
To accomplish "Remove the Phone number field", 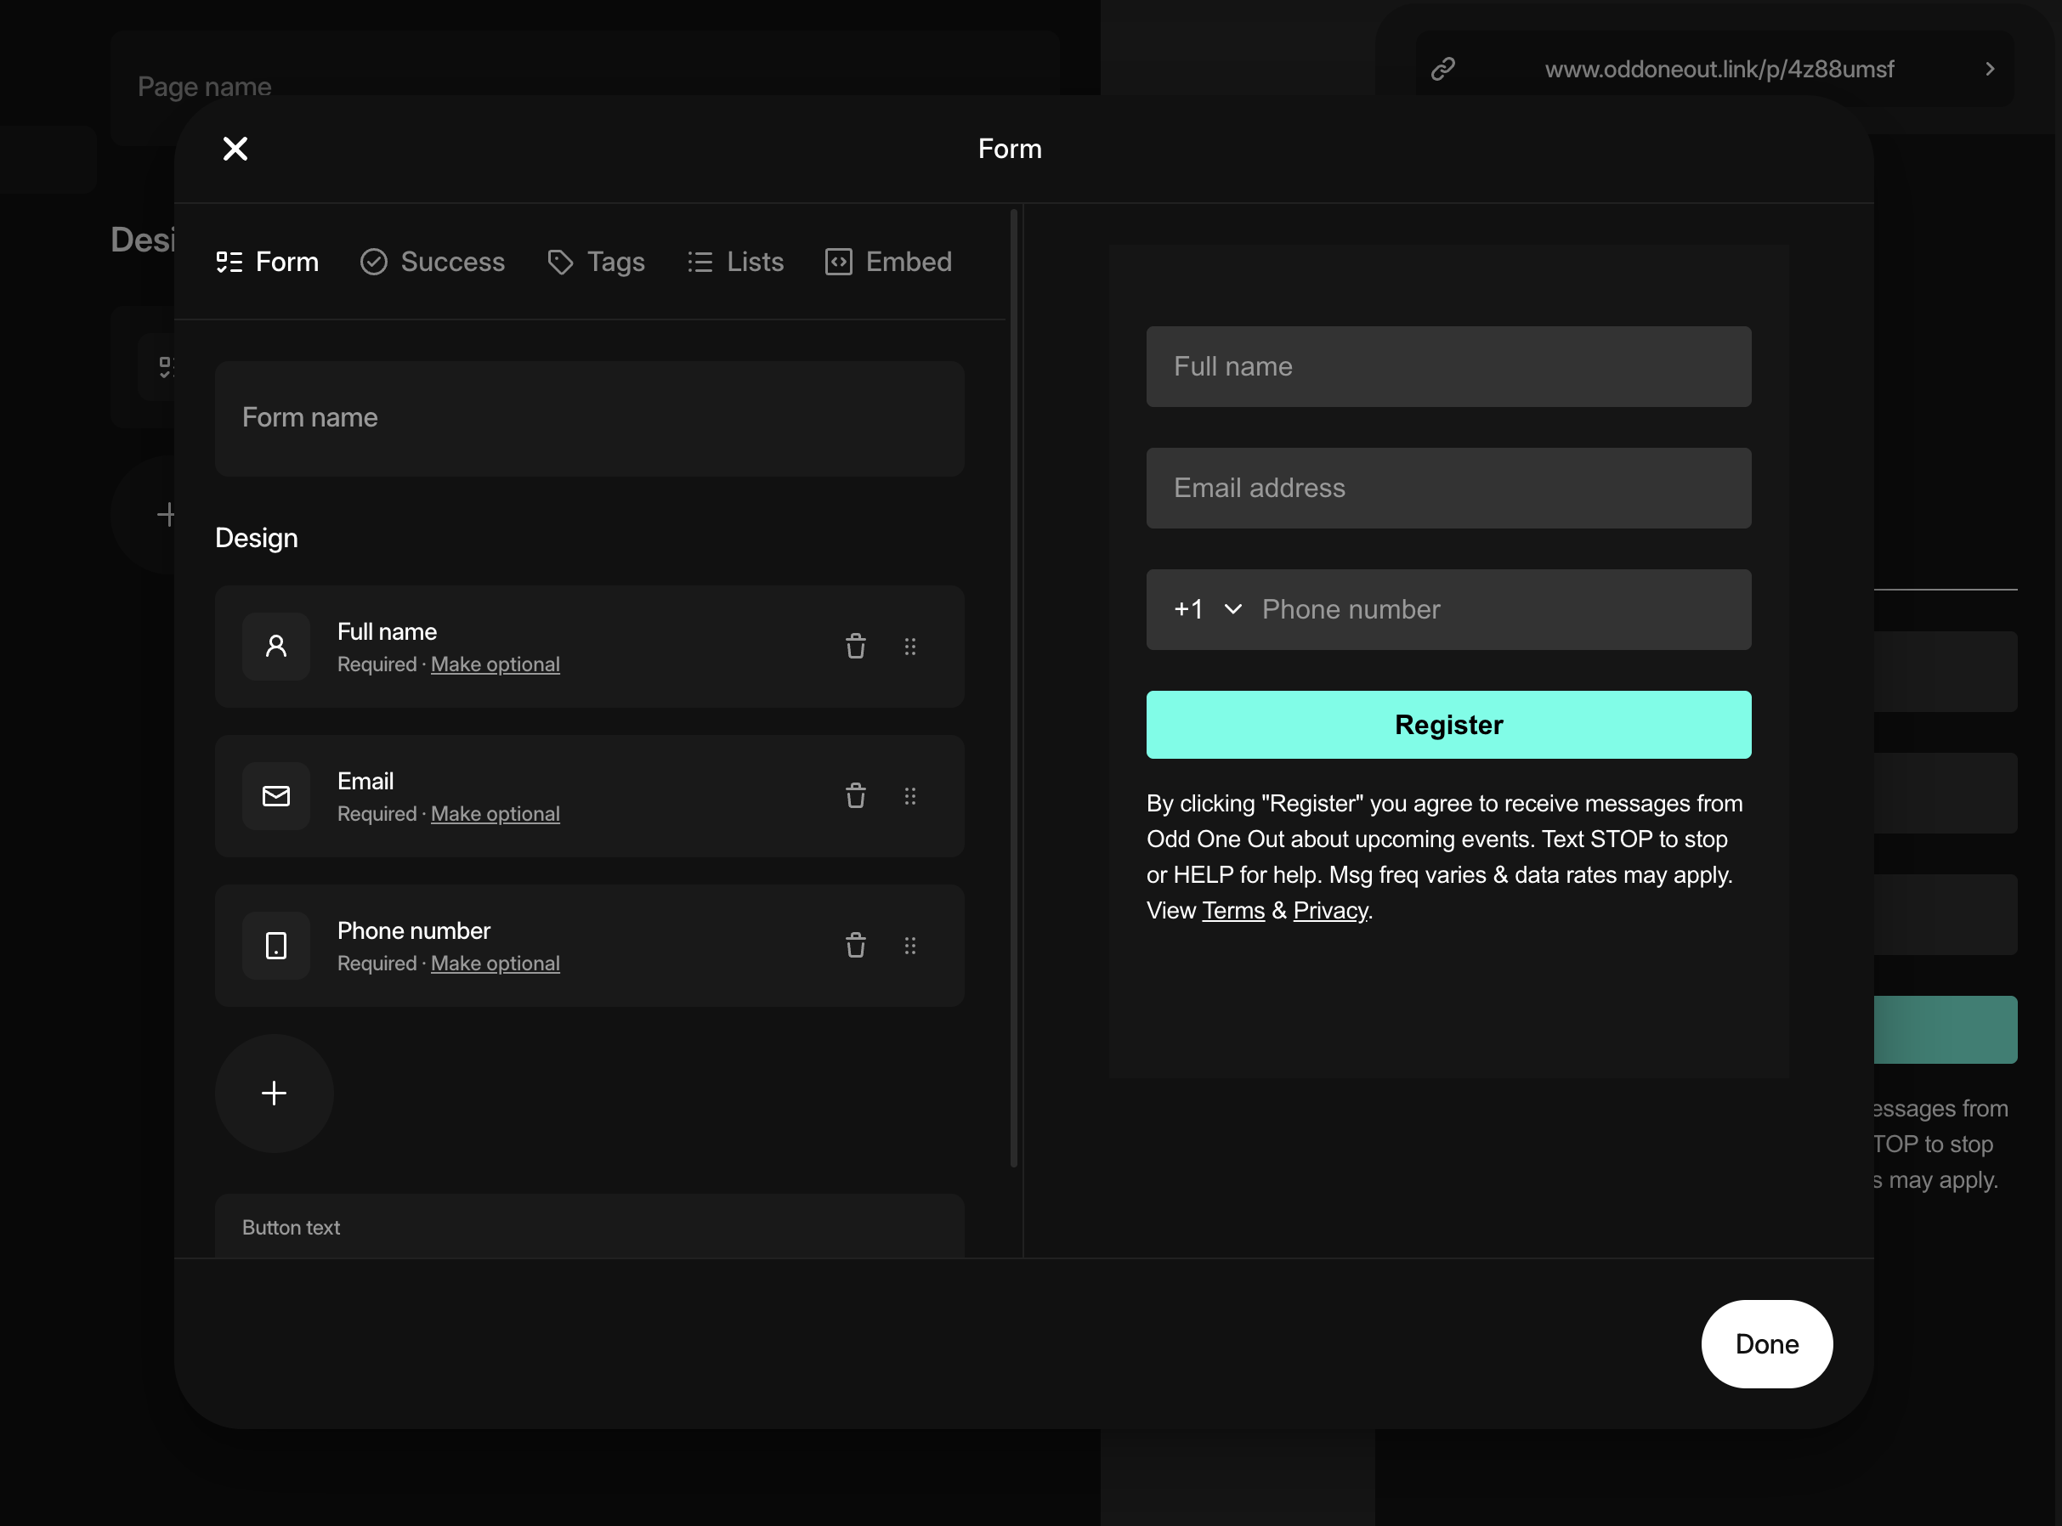I will pyautogui.click(x=855, y=945).
